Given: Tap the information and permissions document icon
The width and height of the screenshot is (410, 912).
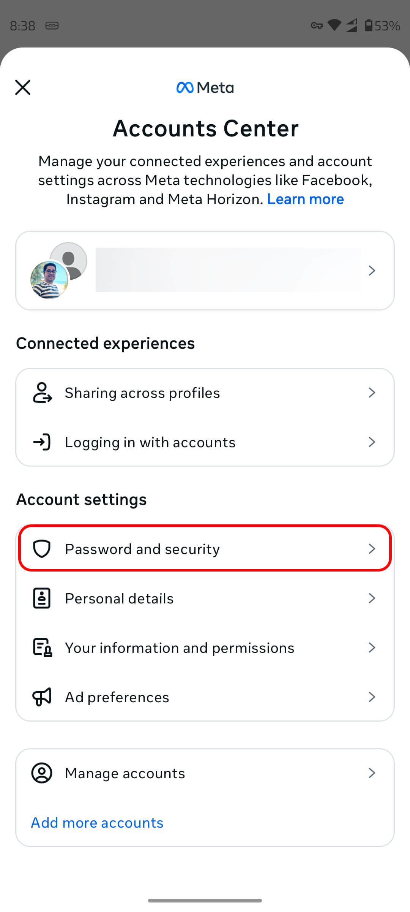Looking at the screenshot, I should [43, 648].
